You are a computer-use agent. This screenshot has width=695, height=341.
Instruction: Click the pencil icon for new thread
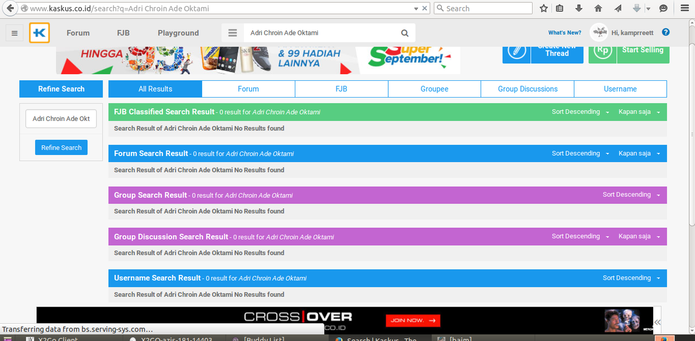coord(516,50)
